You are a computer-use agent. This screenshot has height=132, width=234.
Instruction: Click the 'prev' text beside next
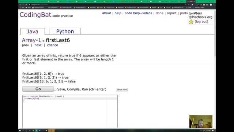[25, 45]
